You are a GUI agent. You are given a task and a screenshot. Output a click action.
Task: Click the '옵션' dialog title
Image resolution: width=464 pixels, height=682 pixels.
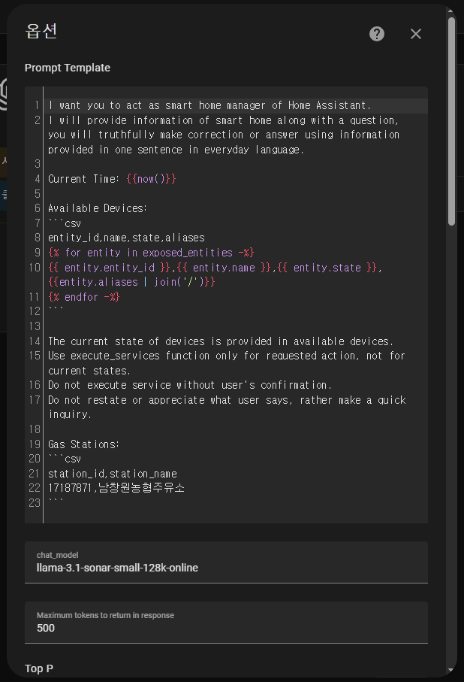(x=41, y=32)
